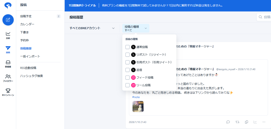Tick the リポスト（リツイート） checkbox
Screen dimensions: 271x129
pyautogui.click(x=127, y=55)
